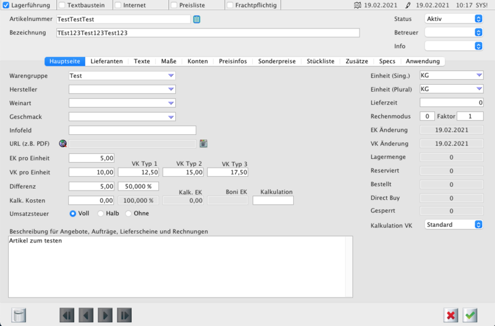The image size is (495, 326).
Task: Select the Stückliste tab
Action: [x=321, y=61]
